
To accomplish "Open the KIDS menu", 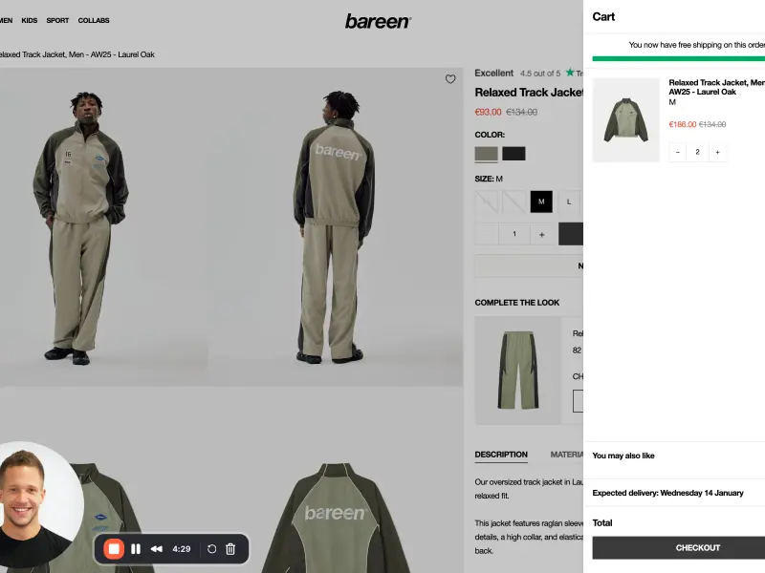I will point(30,20).
